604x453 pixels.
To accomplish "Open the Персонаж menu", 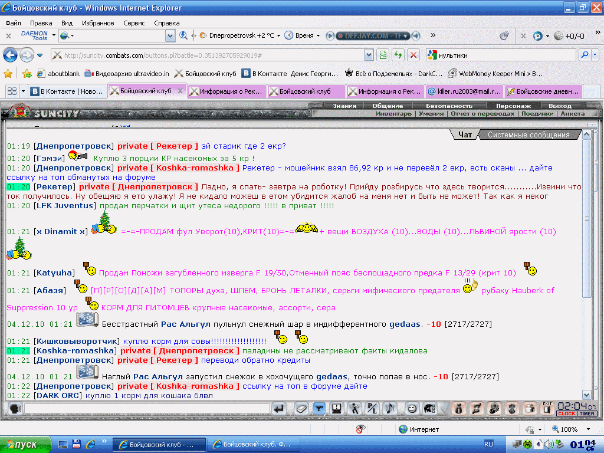I will [x=513, y=106].
